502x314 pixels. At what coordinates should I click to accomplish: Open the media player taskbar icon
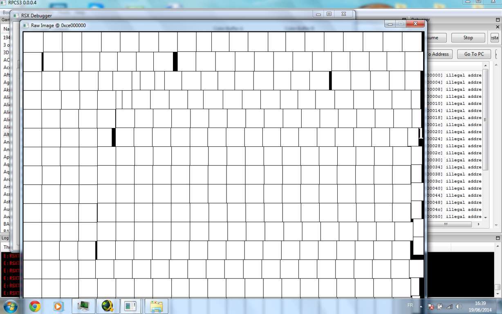(x=59, y=306)
